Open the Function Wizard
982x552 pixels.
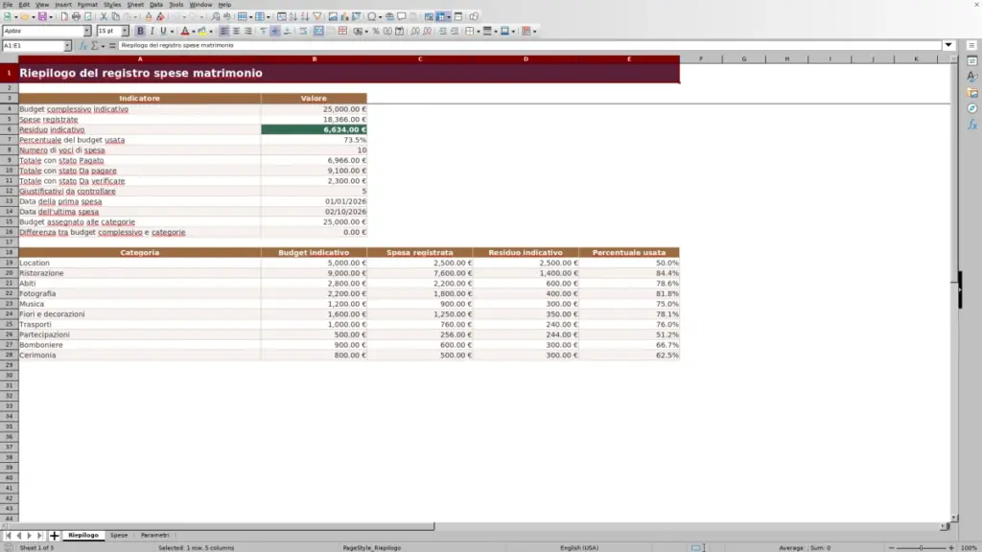click(82, 46)
